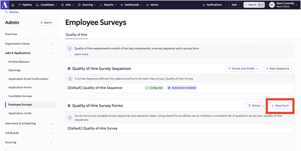Select Employee Surveys in the sidebar
The image size is (301, 151).
pyautogui.click(x=31, y=104)
